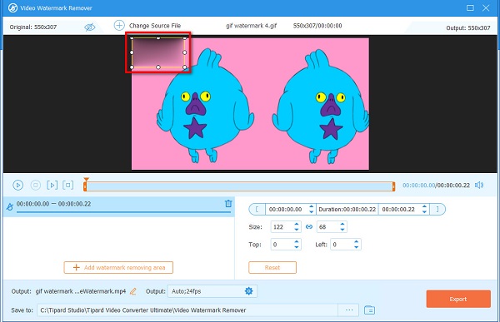
Task: Toggle the original preview eye icon
Action: click(90, 27)
